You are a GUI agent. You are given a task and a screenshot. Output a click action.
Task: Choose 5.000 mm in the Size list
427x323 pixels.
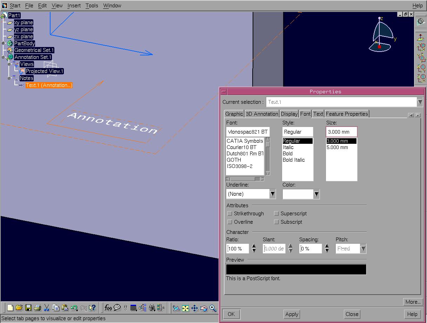pos(337,147)
